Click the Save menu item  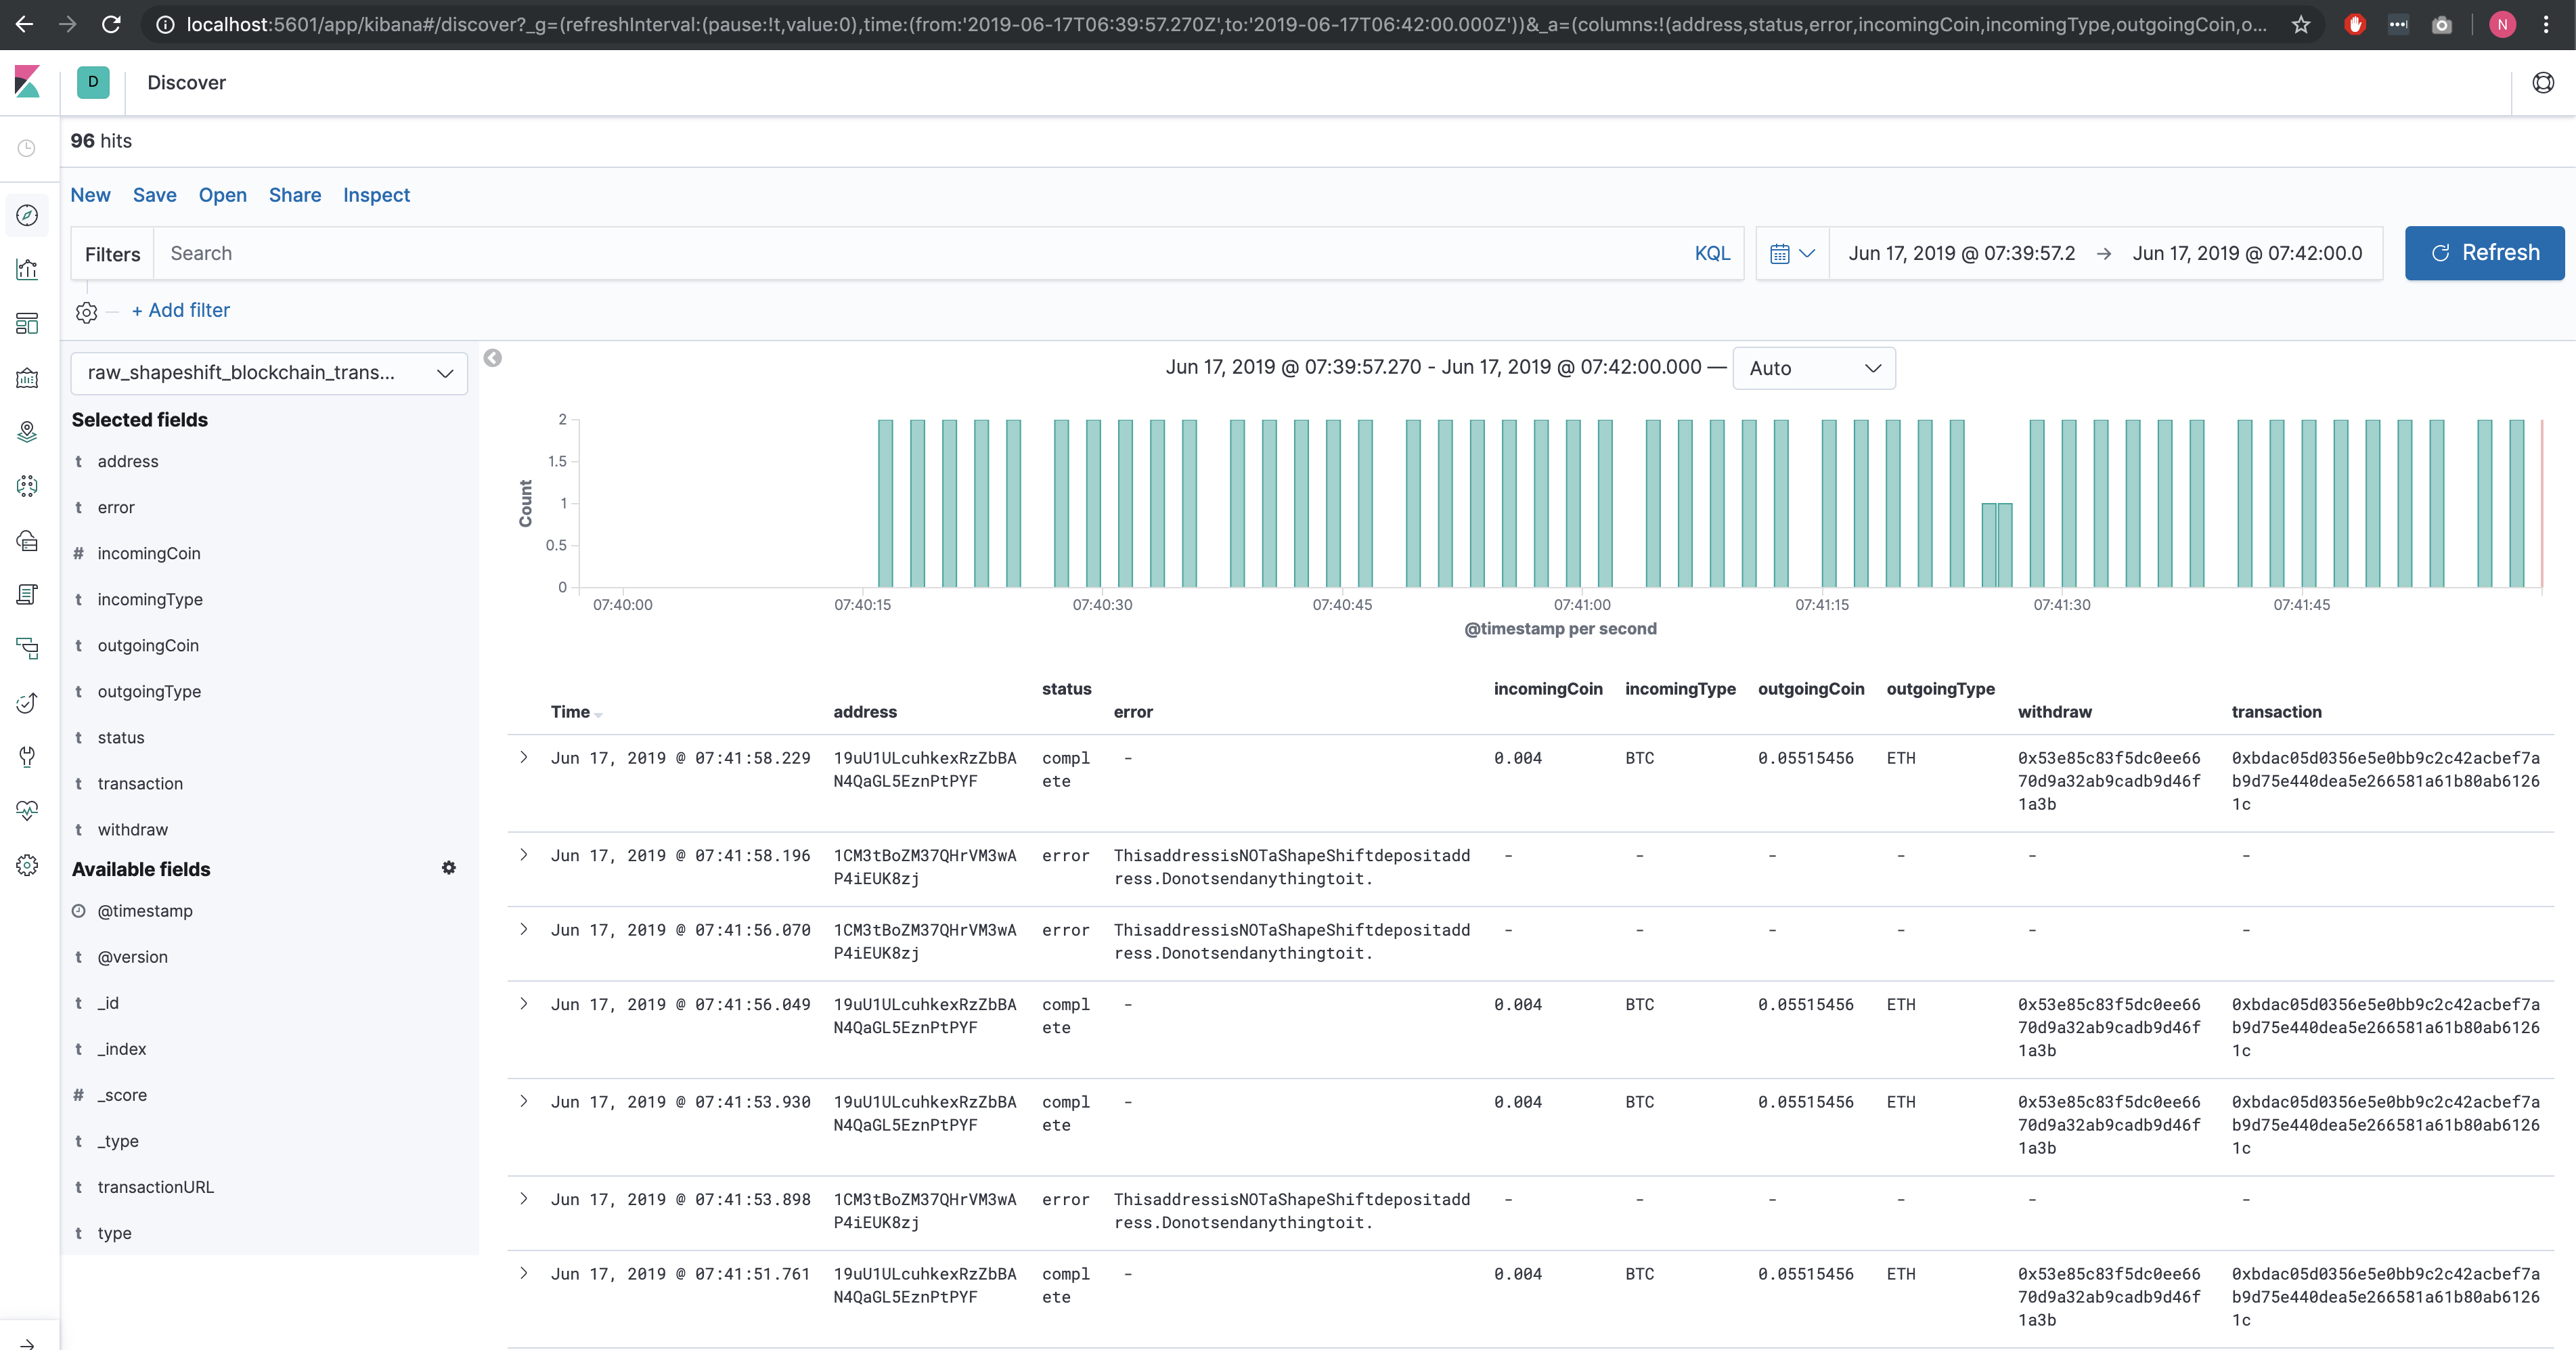click(x=155, y=195)
